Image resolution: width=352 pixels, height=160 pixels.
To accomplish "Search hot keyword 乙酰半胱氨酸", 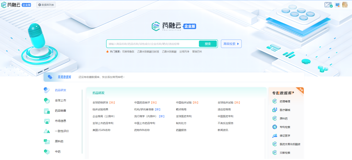I will point(169,52).
